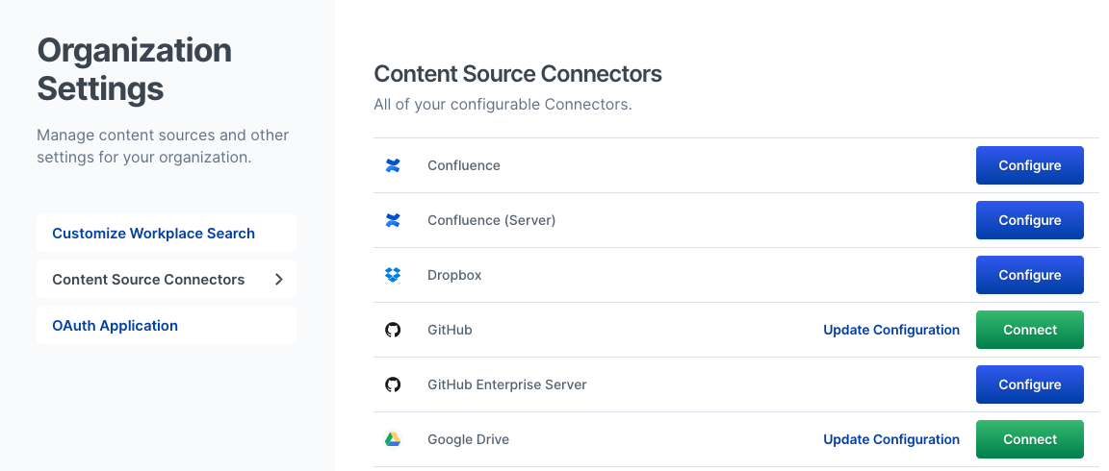
Task: Configure the Dropbox connector
Action: click(x=1029, y=275)
